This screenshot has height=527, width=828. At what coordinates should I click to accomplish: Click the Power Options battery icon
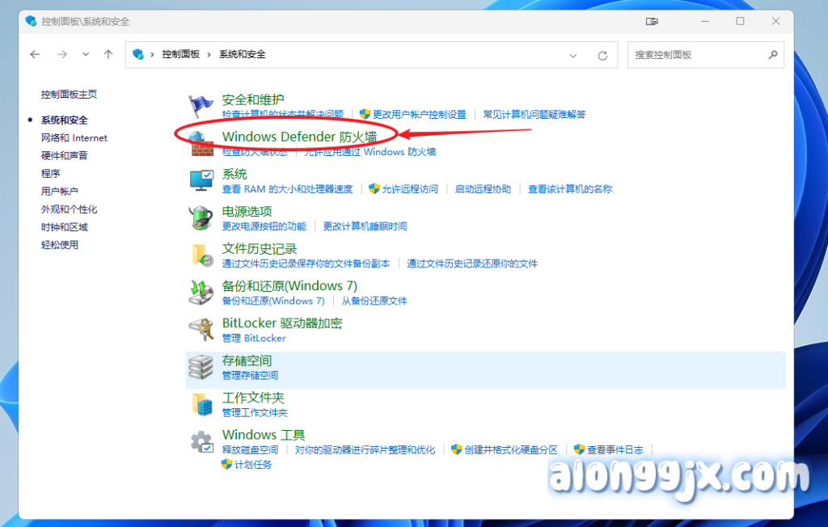(x=201, y=217)
